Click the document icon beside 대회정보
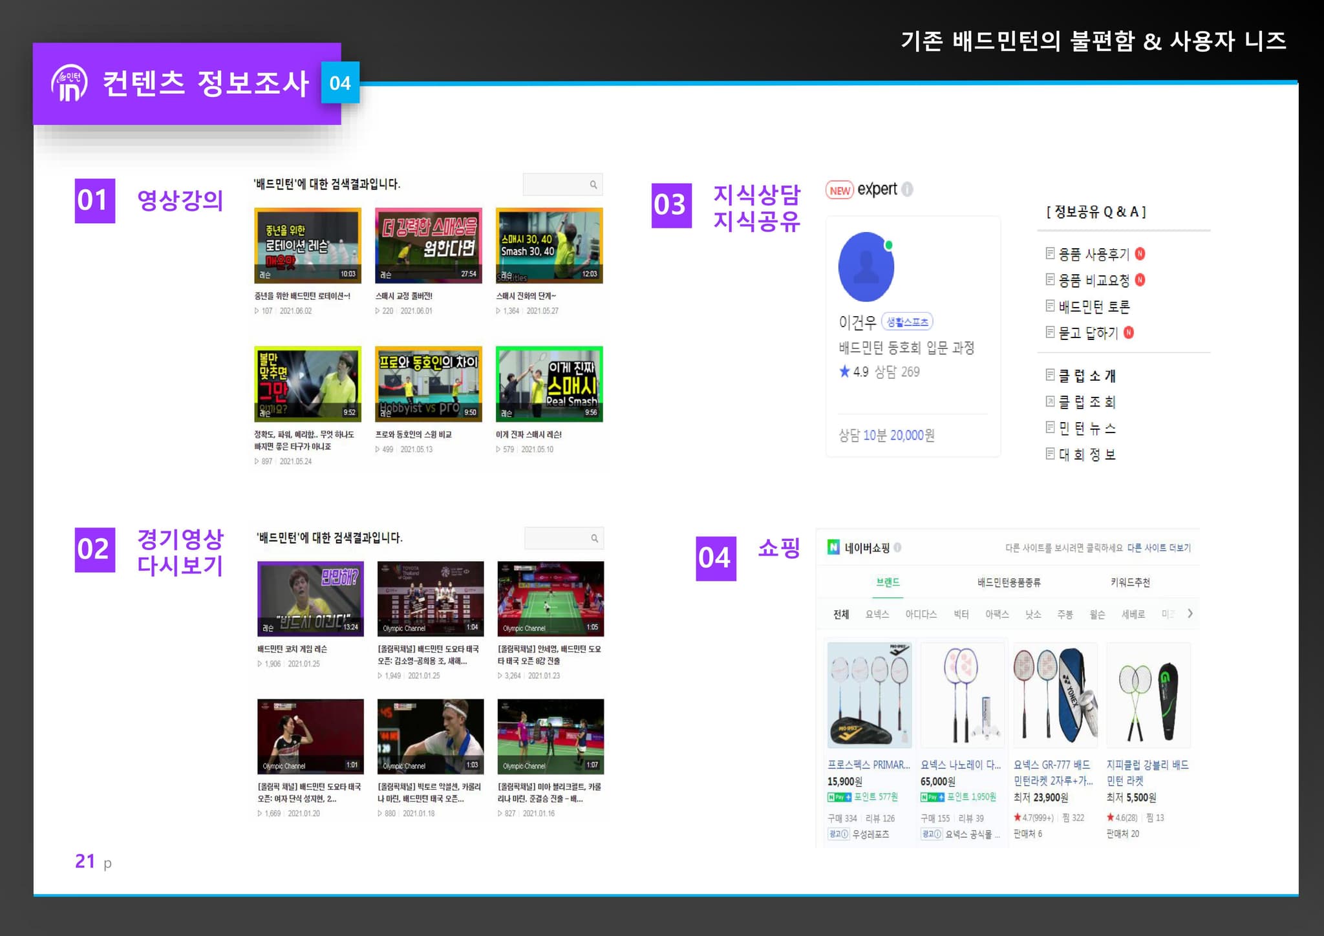Image resolution: width=1324 pixels, height=936 pixels. (x=1050, y=454)
